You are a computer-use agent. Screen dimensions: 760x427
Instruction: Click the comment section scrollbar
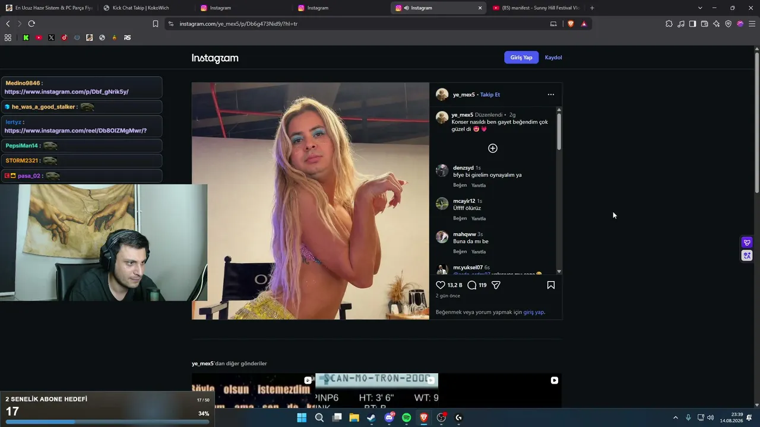click(x=559, y=130)
